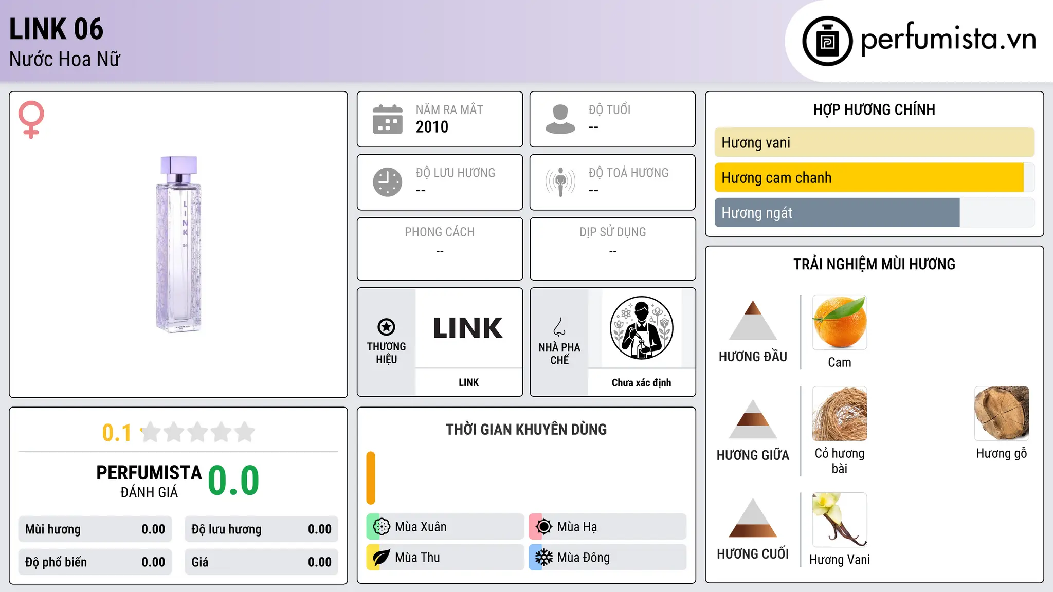Click the Hợp hương chính heading
This screenshot has width=1053, height=592.
click(x=874, y=109)
